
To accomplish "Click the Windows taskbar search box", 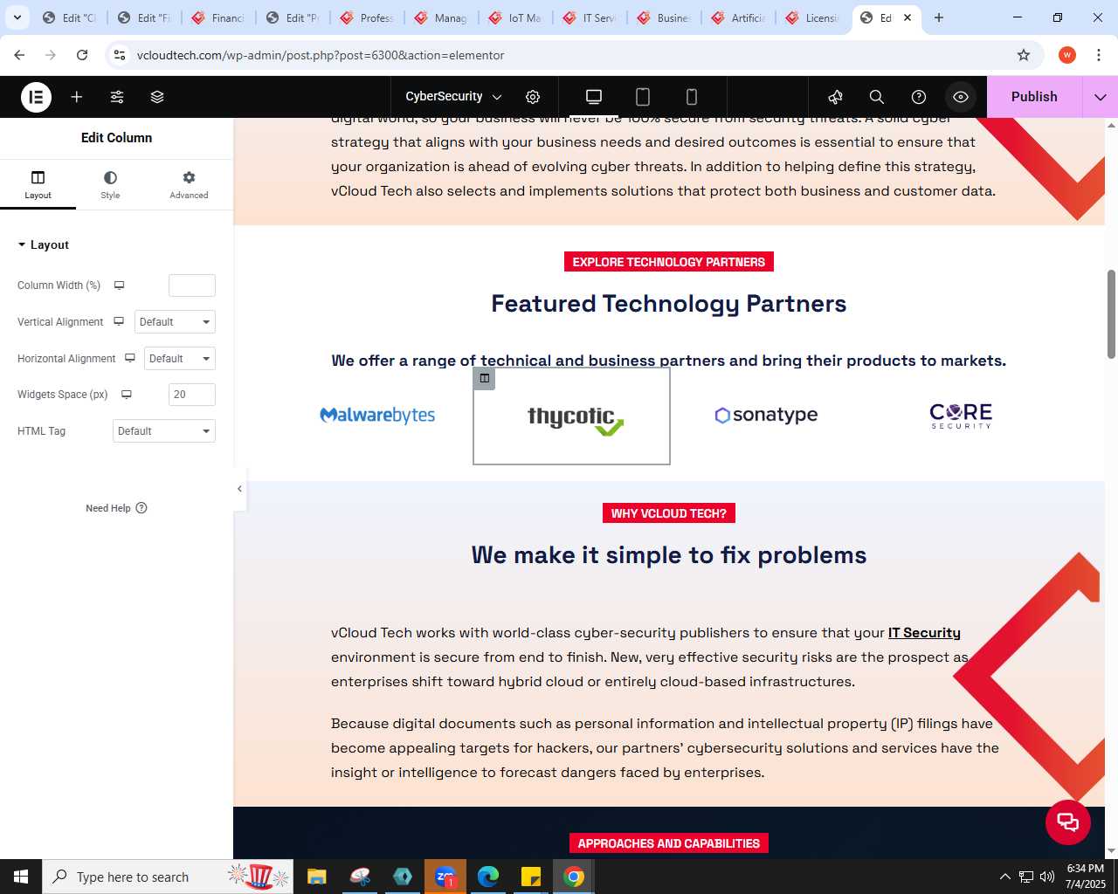I will click(x=168, y=877).
